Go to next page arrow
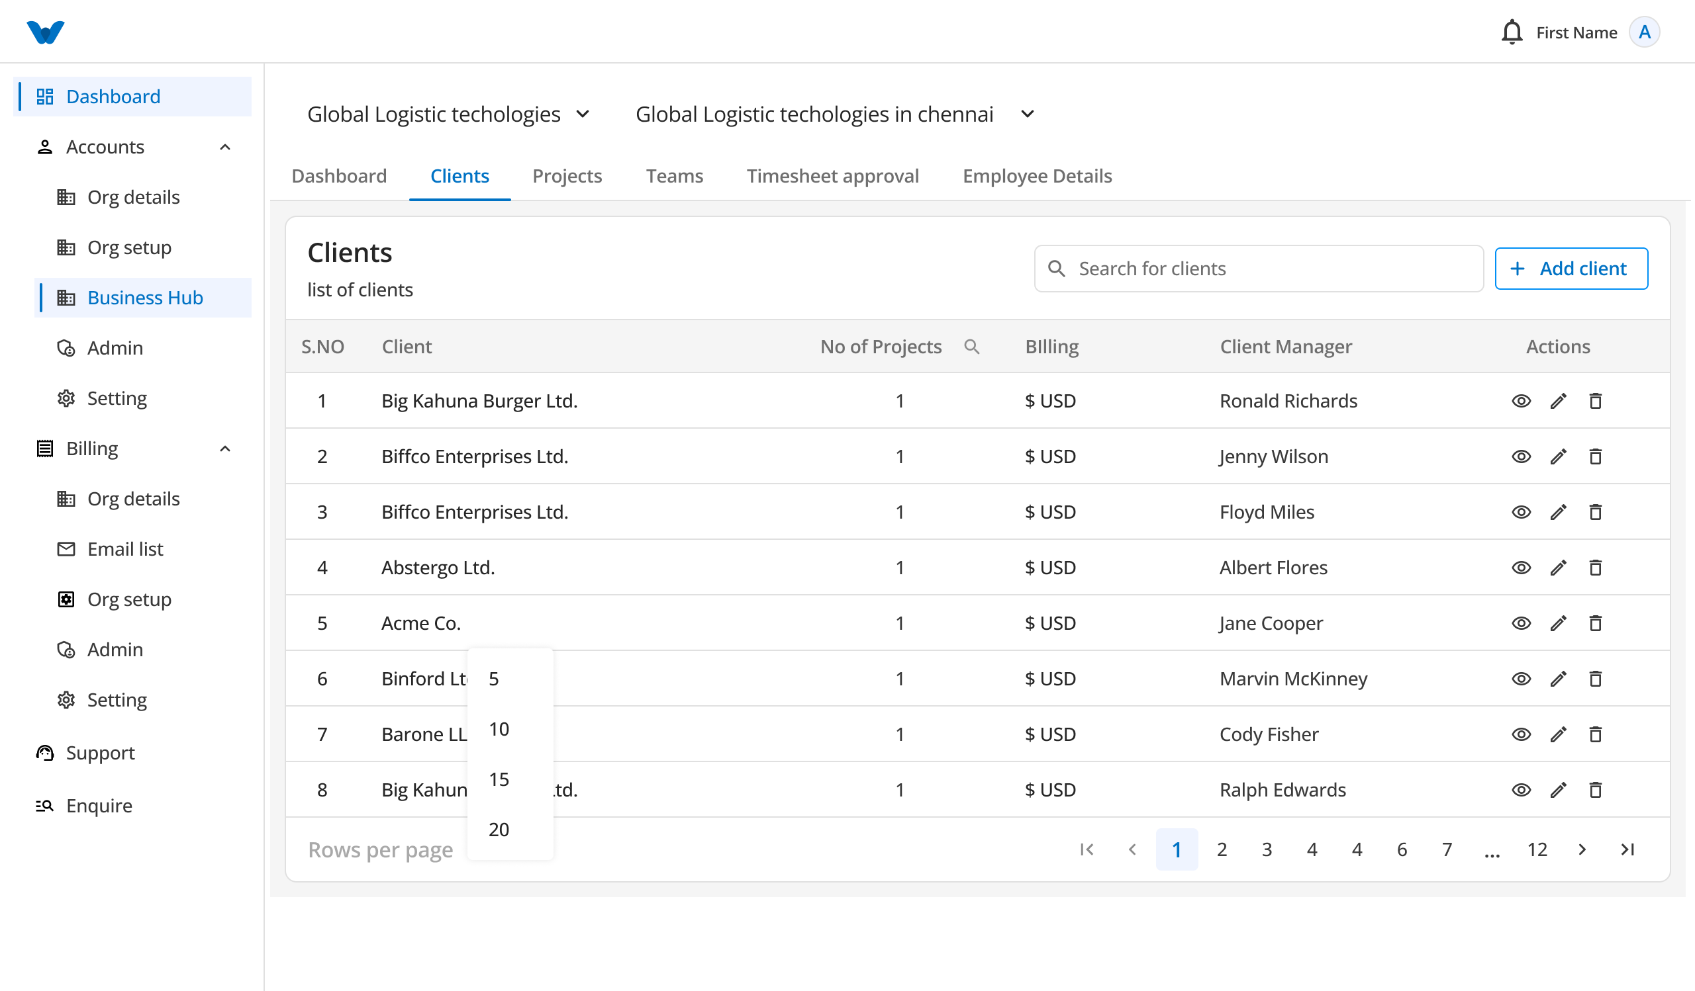 coord(1581,850)
